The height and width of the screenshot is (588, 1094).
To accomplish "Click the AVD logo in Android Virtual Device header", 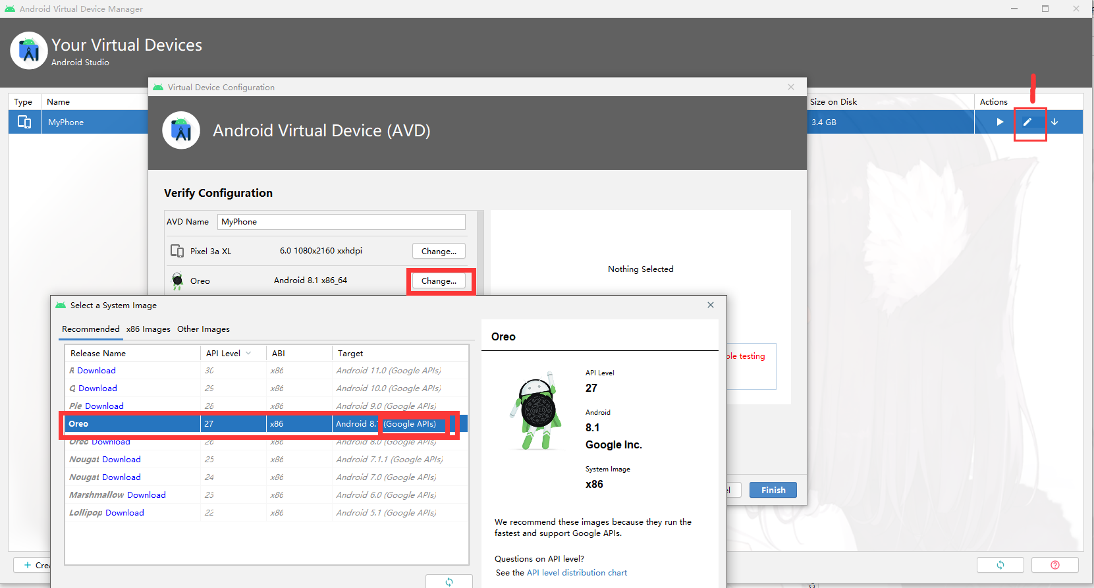I will point(181,130).
